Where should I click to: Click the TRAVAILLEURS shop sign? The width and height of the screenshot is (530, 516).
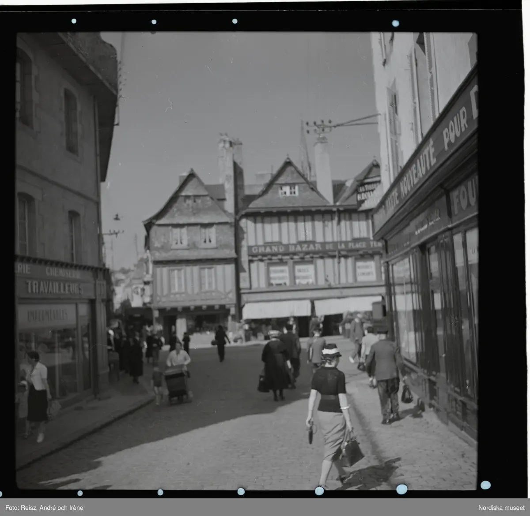(54, 288)
